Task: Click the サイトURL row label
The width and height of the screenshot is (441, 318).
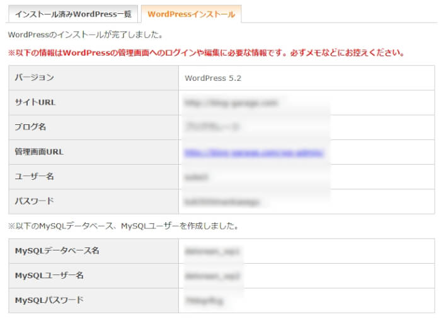Action: [x=35, y=102]
